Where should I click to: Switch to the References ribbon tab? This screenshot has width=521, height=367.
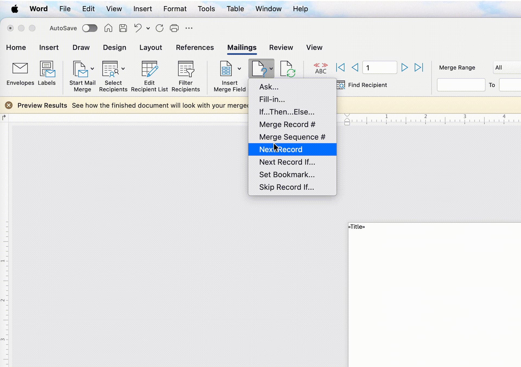[195, 47]
